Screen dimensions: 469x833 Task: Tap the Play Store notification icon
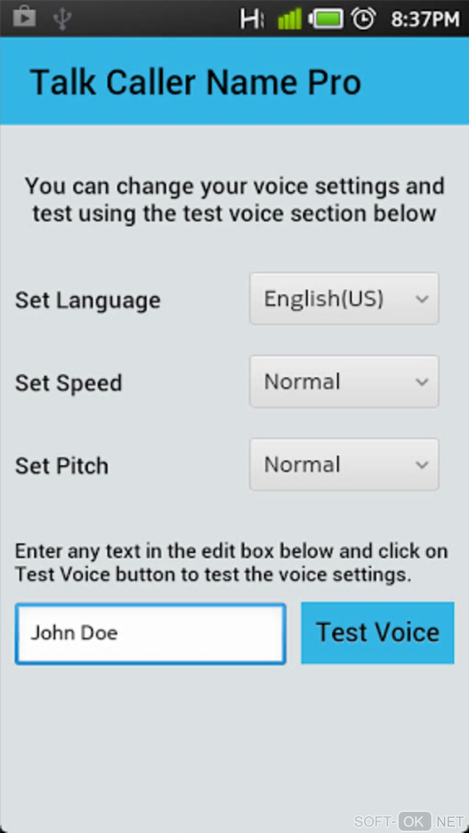(x=24, y=17)
